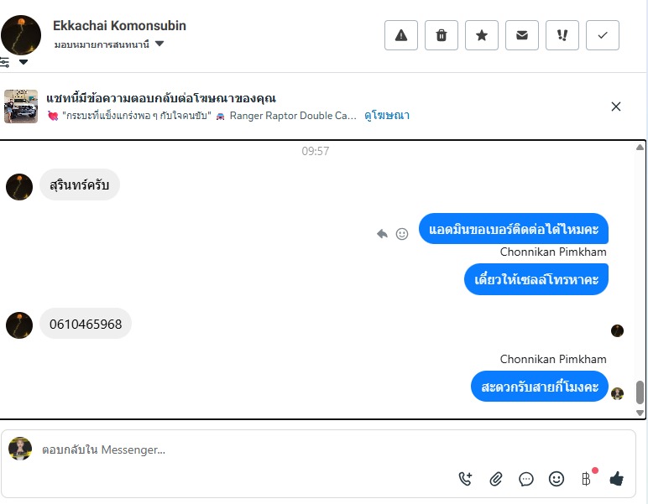Screen dimensions: 648x504
Task: Mark conversation done with the checkmark button
Action: [x=603, y=35]
